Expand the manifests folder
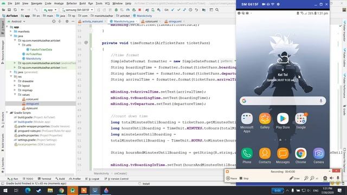The height and width of the screenshot is (195, 347). pyautogui.click(x=11, y=31)
